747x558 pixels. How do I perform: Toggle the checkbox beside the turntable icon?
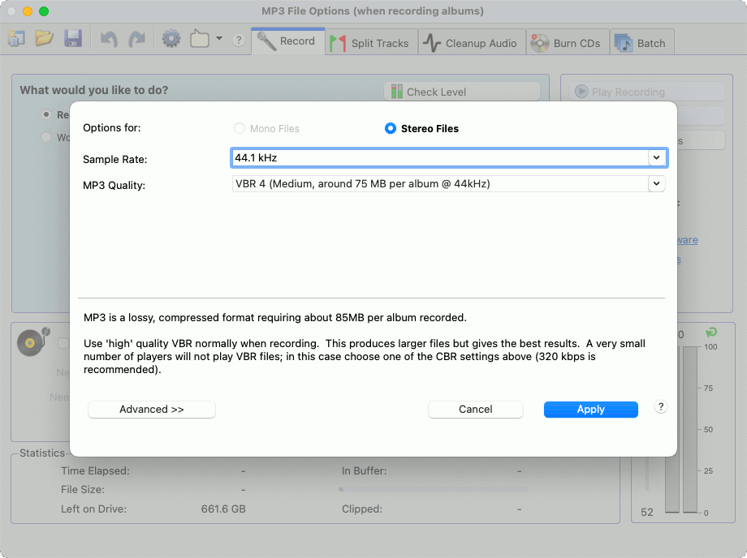click(63, 343)
